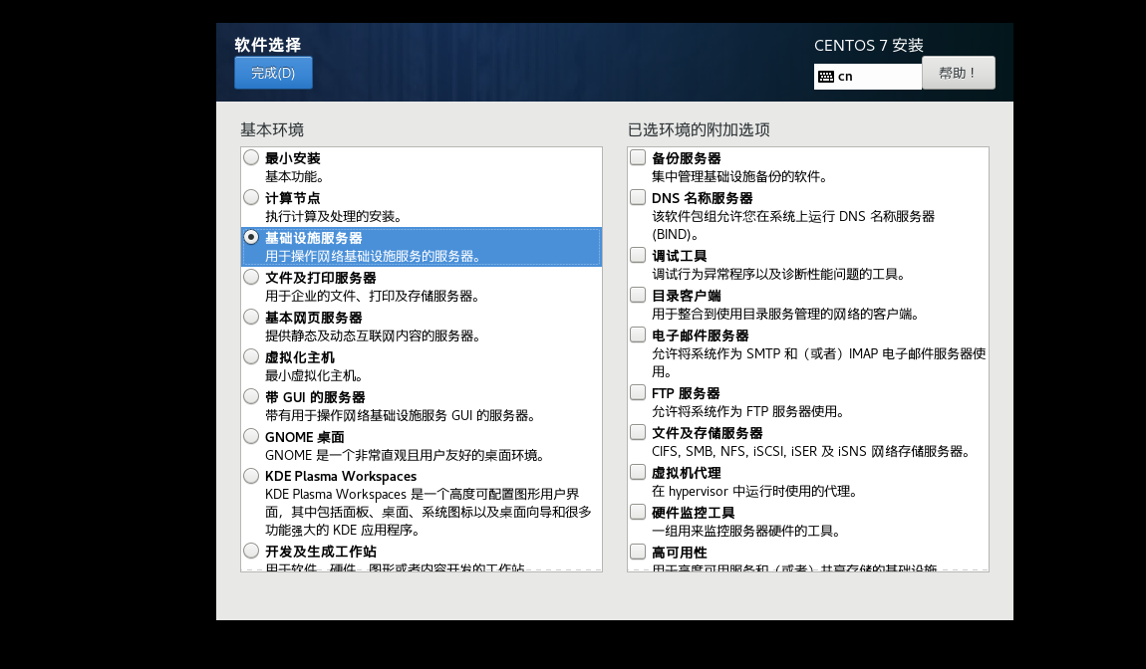1146x669 pixels.
Task: Select the 虚拟化主机 radio button
Action: tap(251, 356)
